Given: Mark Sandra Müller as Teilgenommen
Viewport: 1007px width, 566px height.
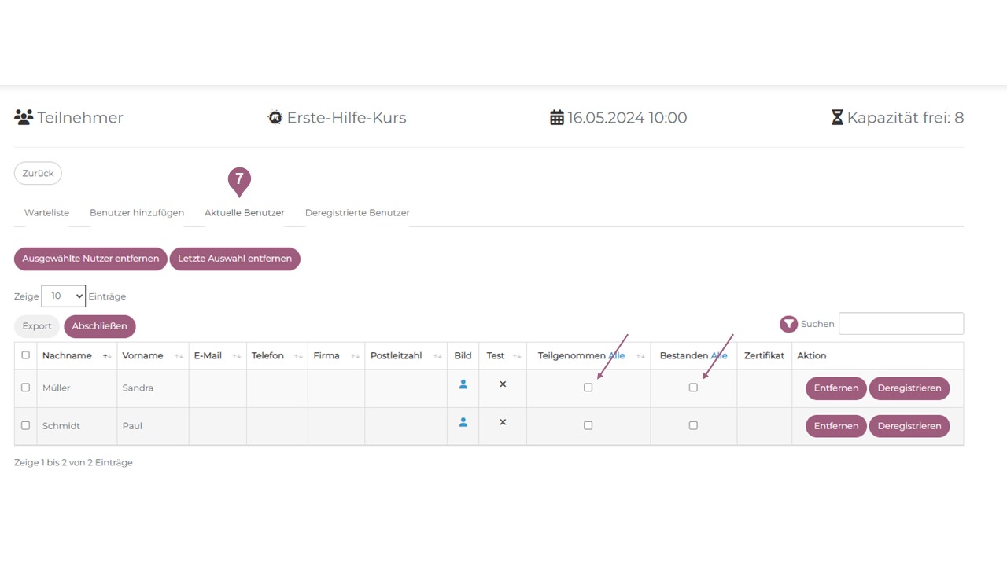Looking at the screenshot, I should (x=588, y=388).
